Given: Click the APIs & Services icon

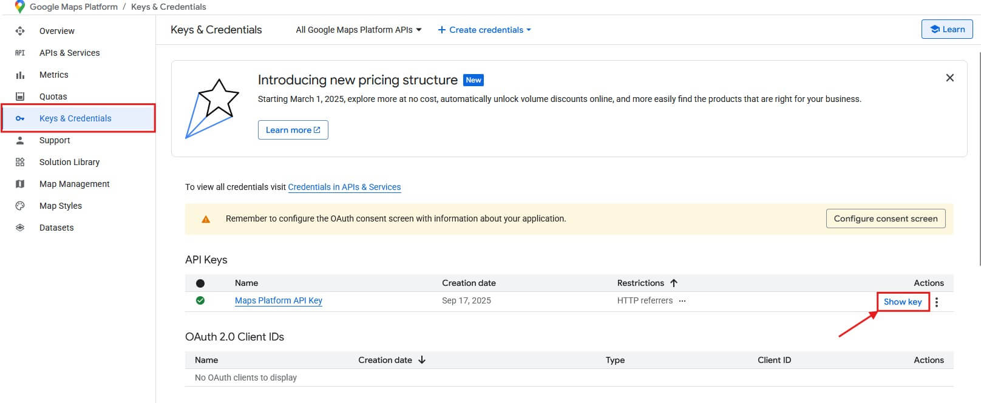Looking at the screenshot, I should 20,53.
